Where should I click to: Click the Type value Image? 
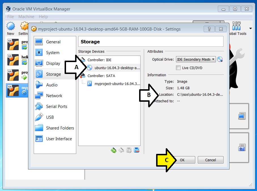(x=182, y=82)
